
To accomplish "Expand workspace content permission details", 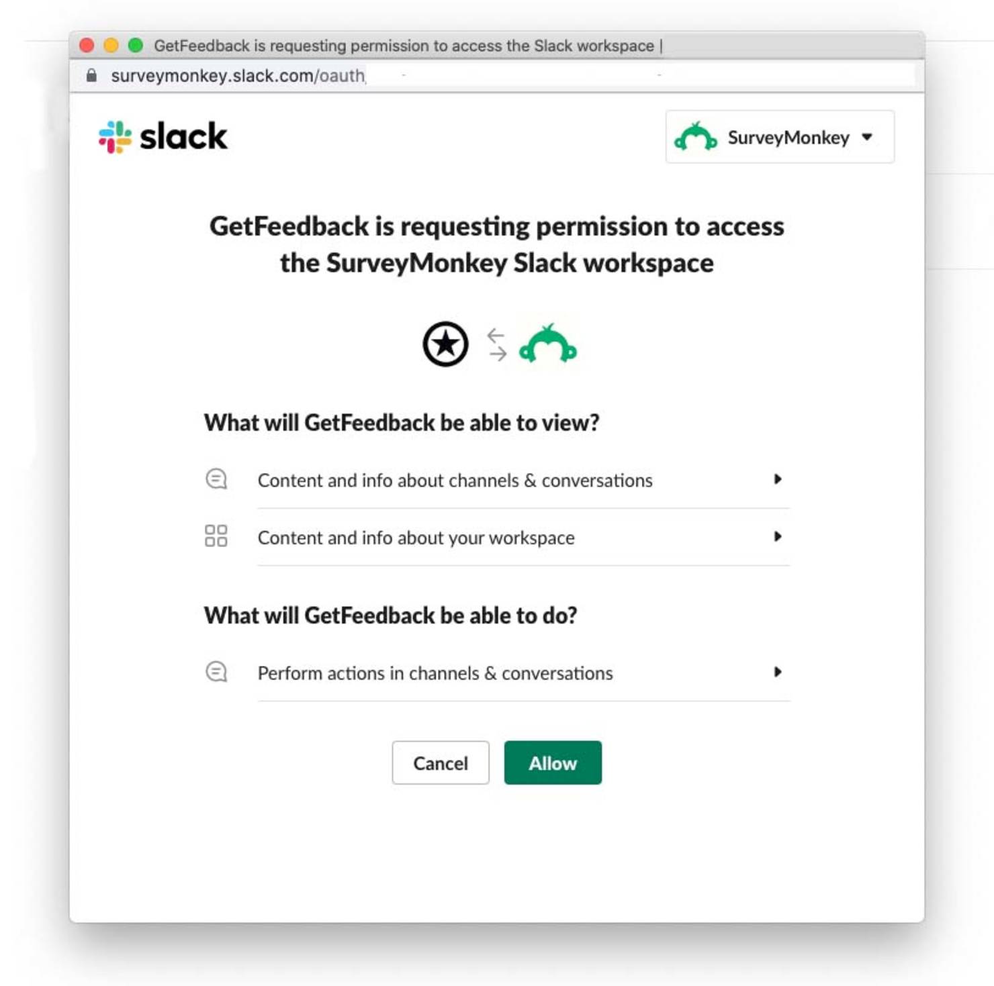I will (778, 536).
